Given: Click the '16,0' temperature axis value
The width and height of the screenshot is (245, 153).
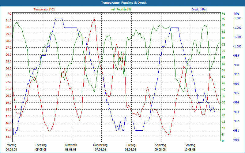Looking at the screenshot, I should (9, 123).
